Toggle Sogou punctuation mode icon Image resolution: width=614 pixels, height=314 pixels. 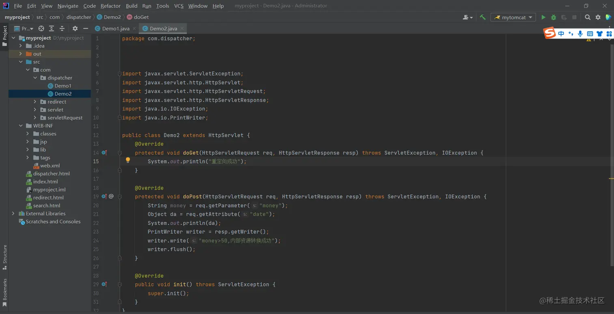click(x=571, y=34)
